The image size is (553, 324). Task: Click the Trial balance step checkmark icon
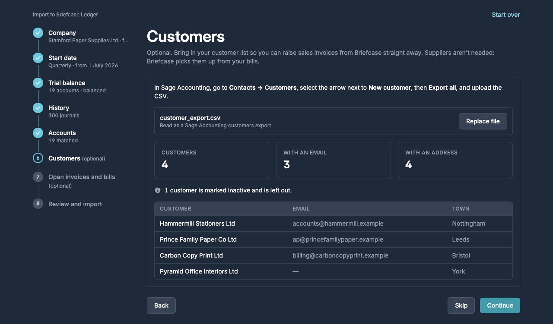38,83
